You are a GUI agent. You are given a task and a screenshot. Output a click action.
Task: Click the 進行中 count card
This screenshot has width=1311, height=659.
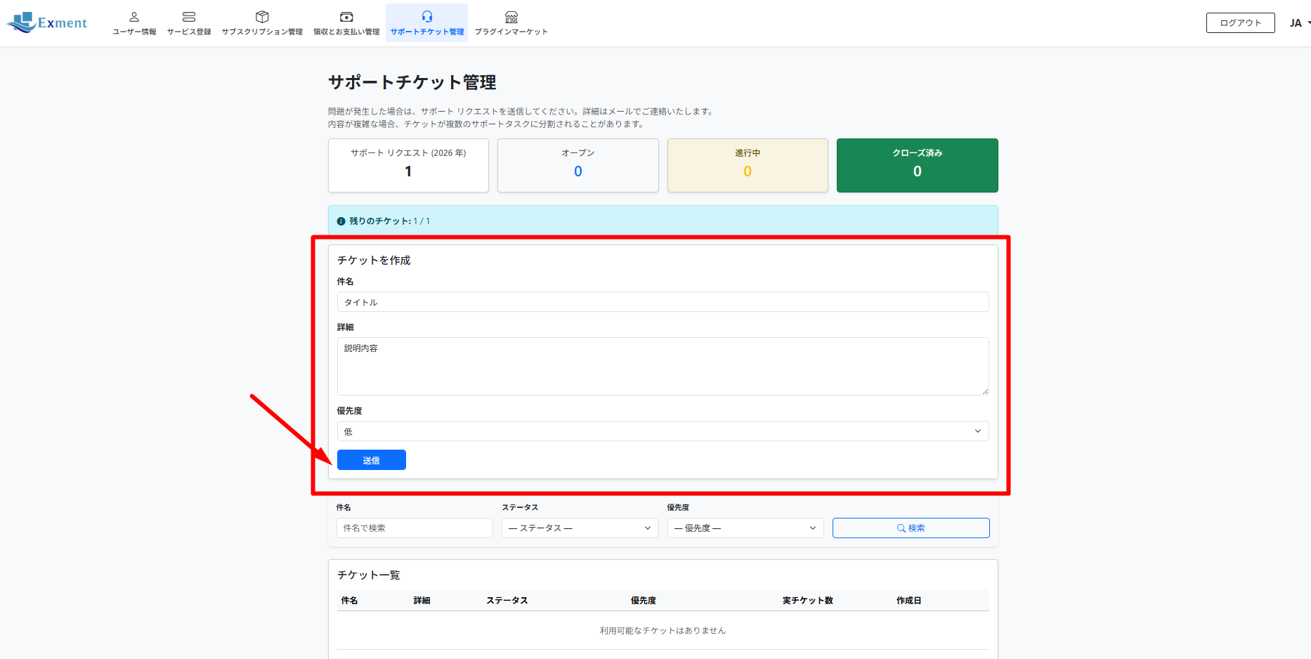pos(748,165)
